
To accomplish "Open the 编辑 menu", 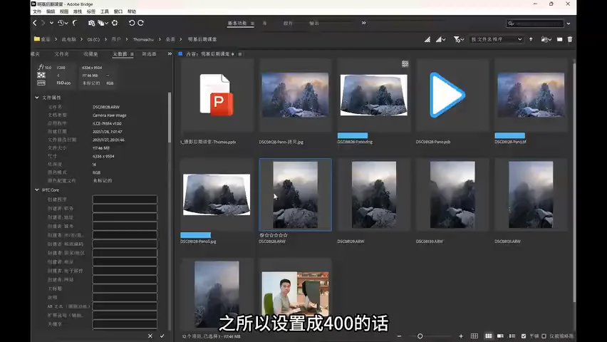I will [x=51, y=11].
